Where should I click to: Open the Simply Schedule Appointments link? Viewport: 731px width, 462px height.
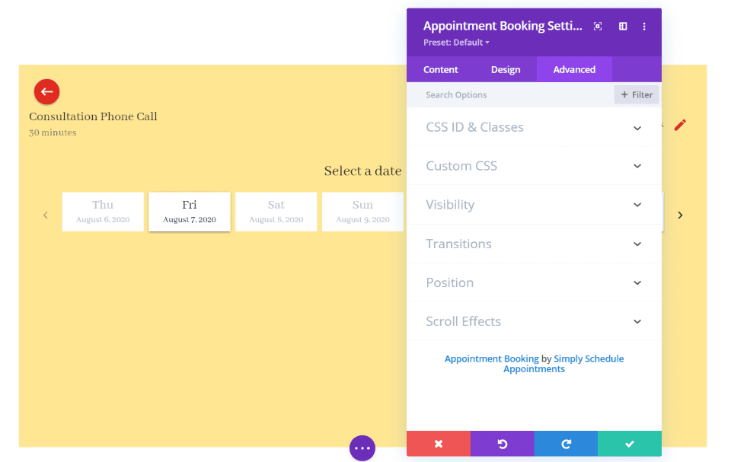[x=589, y=358]
